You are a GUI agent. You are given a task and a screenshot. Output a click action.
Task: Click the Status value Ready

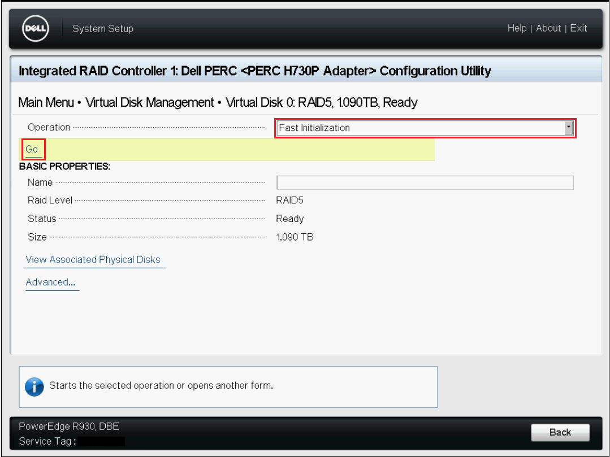tap(290, 219)
